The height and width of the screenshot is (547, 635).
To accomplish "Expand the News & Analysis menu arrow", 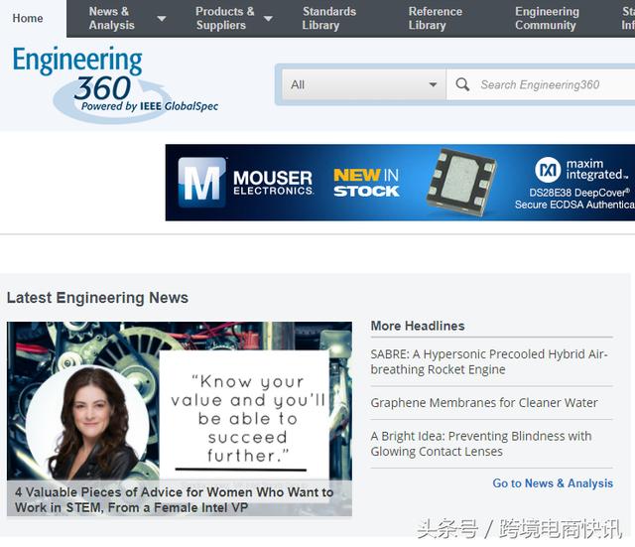I will pyautogui.click(x=162, y=19).
